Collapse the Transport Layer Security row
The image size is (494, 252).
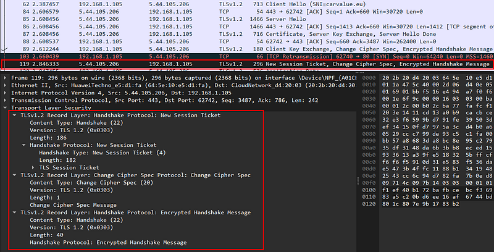coord(6,107)
